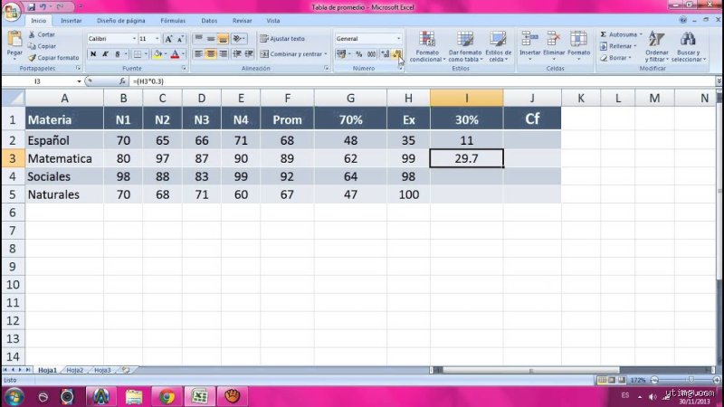Click the Office button logo
The image size is (724, 407).
[11, 11]
